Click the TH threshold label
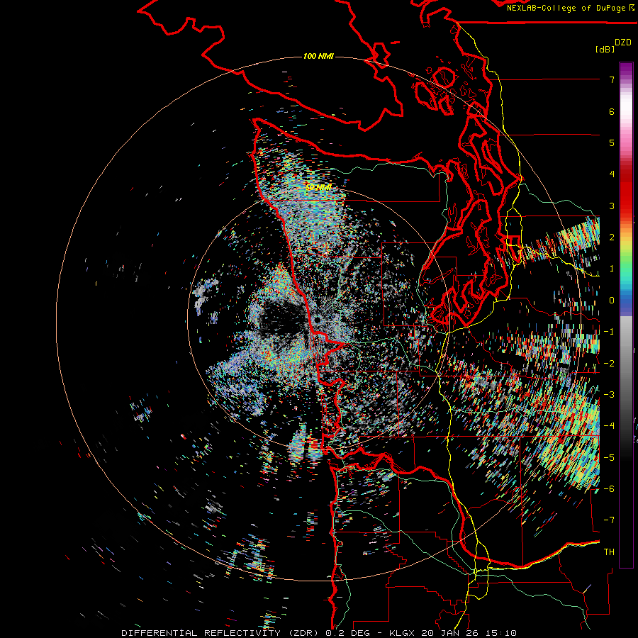The width and height of the screenshot is (638, 638). (x=609, y=552)
